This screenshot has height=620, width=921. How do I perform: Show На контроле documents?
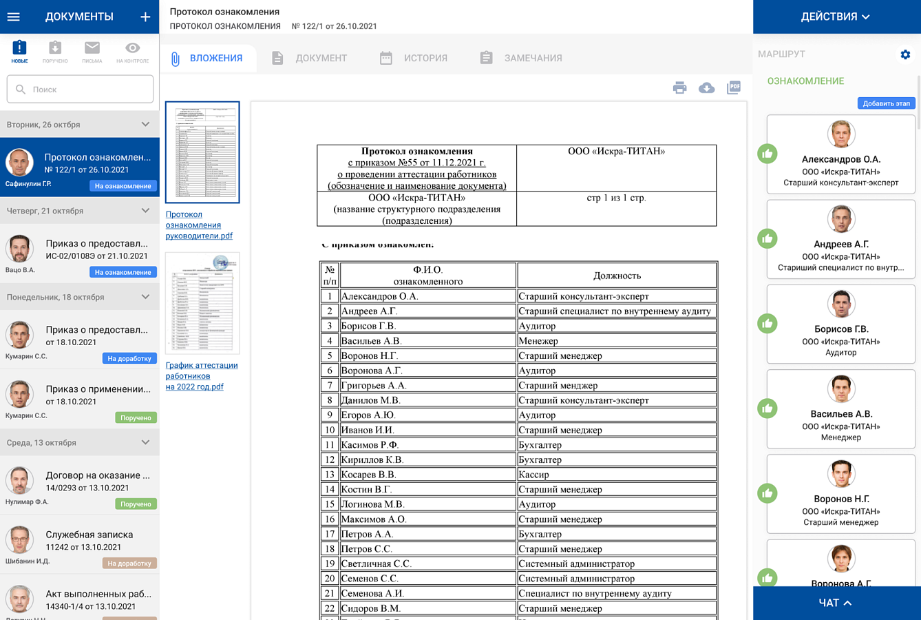[132, 52]
